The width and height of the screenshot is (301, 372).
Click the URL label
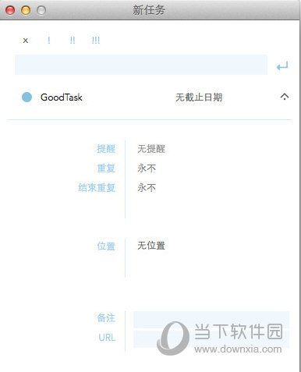click(107, 338)
